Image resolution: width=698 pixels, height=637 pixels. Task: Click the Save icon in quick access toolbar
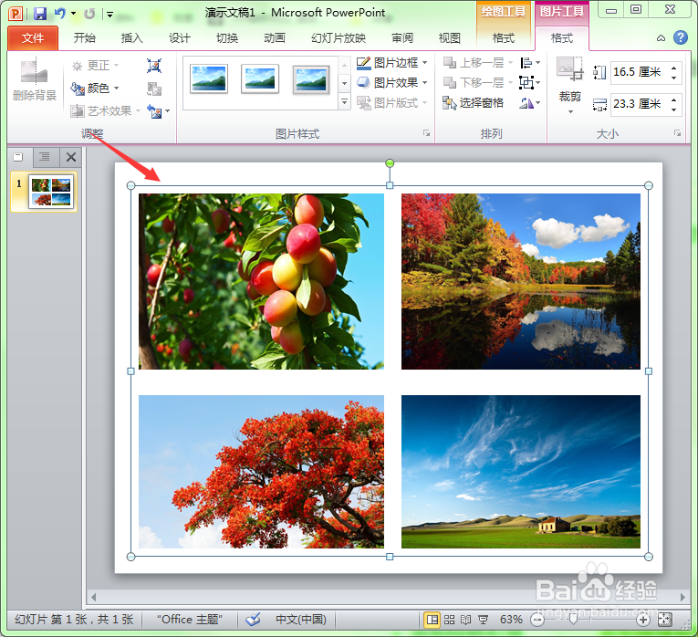coord(40,14)
